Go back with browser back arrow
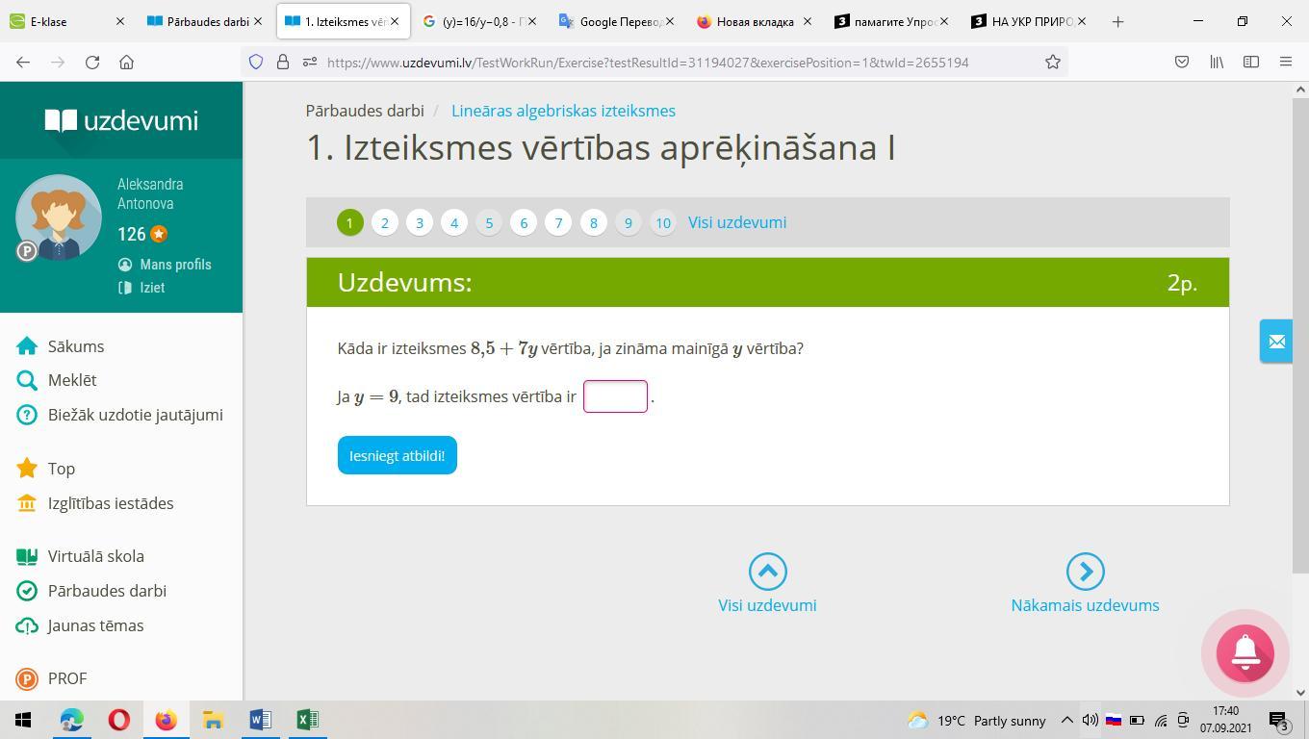 point(23,62)
